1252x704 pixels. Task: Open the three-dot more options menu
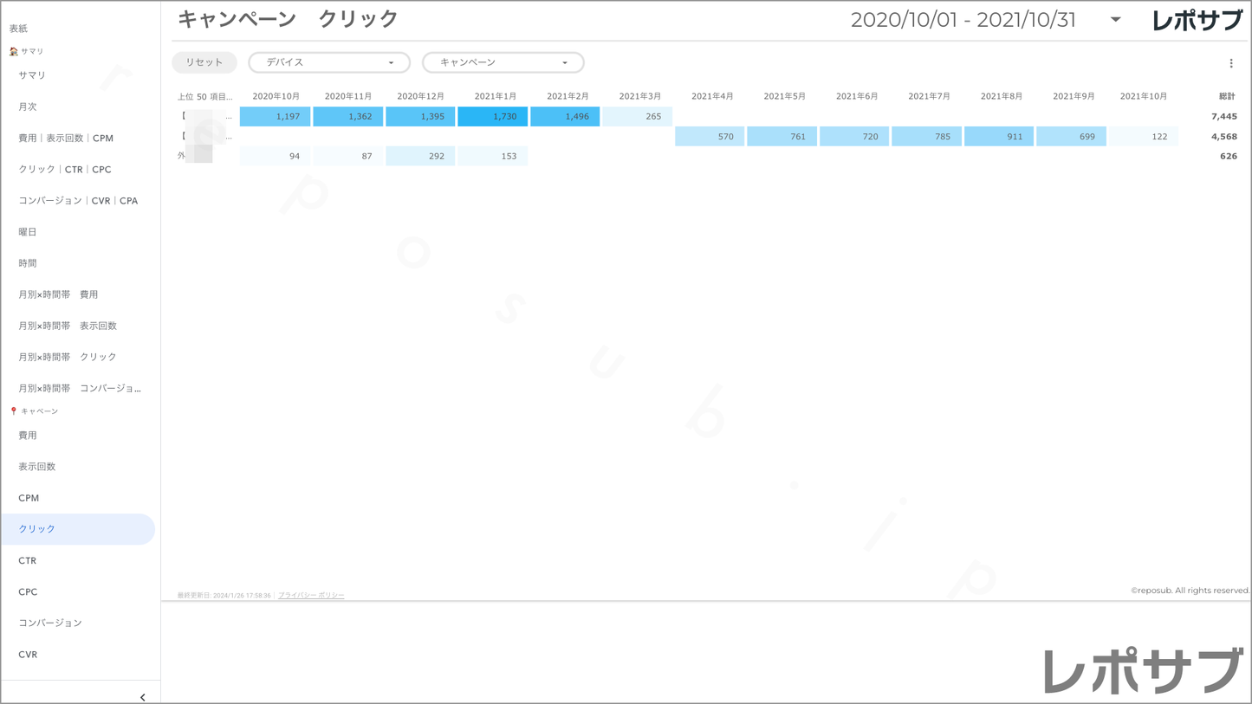tap(1231, 63)
